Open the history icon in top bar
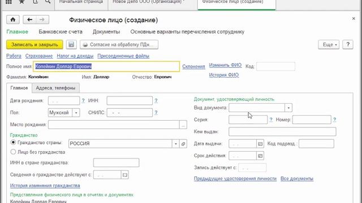Screen dimensions: 362x203 35,2
